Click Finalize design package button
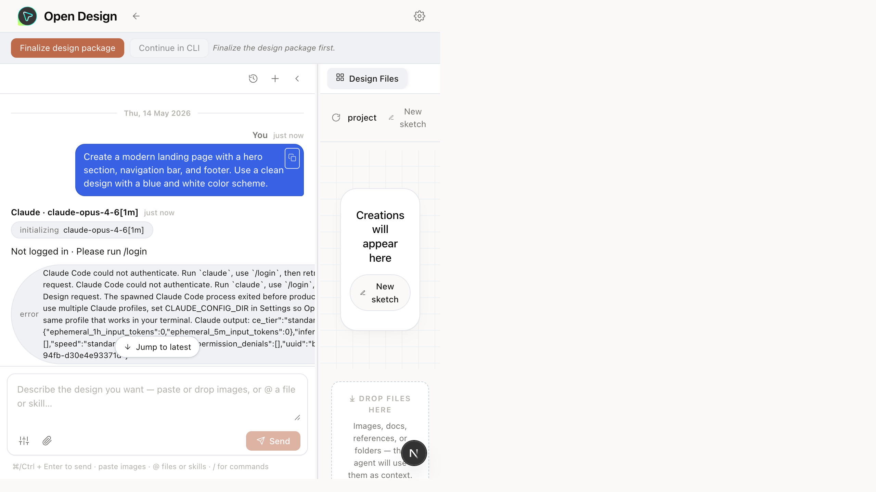 67,48
